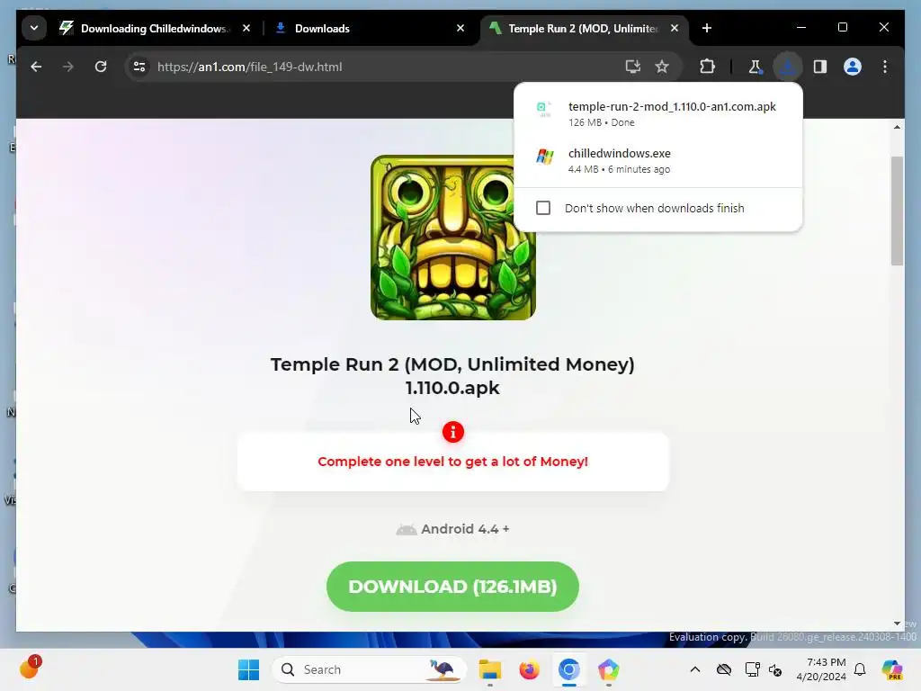Open the notifications bell icon
Viewport: 921px width, 691px height.
[x=860, y=669]
